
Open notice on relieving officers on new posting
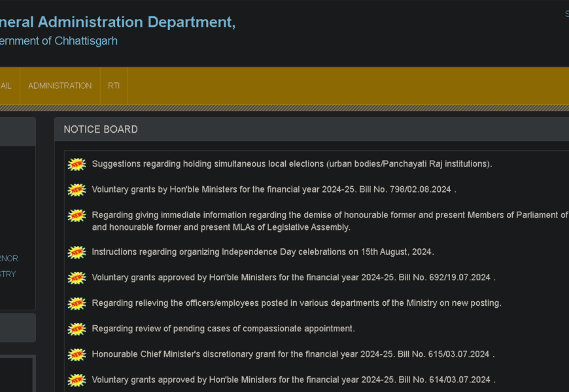click(x=296, y=303)
